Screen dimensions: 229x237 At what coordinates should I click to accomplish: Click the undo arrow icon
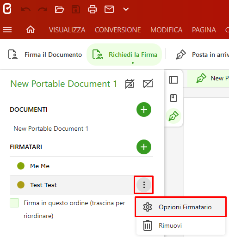click(26, 10)
